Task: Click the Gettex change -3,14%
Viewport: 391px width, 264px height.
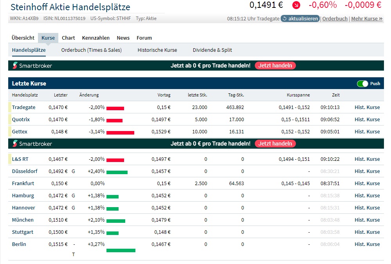Action: pyautogui.click(x=97, y=132)
